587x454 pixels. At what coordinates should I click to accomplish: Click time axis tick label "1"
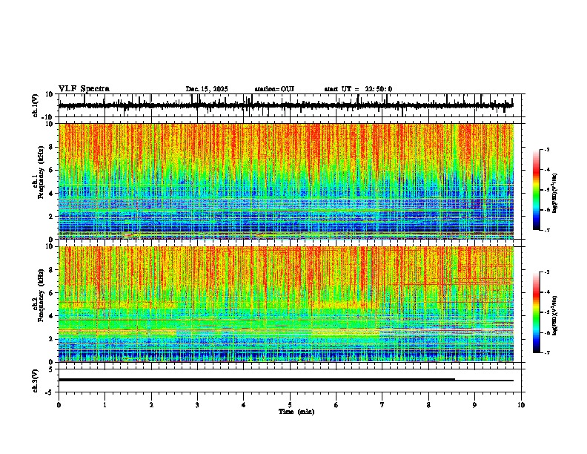click(x=105, y=405)
